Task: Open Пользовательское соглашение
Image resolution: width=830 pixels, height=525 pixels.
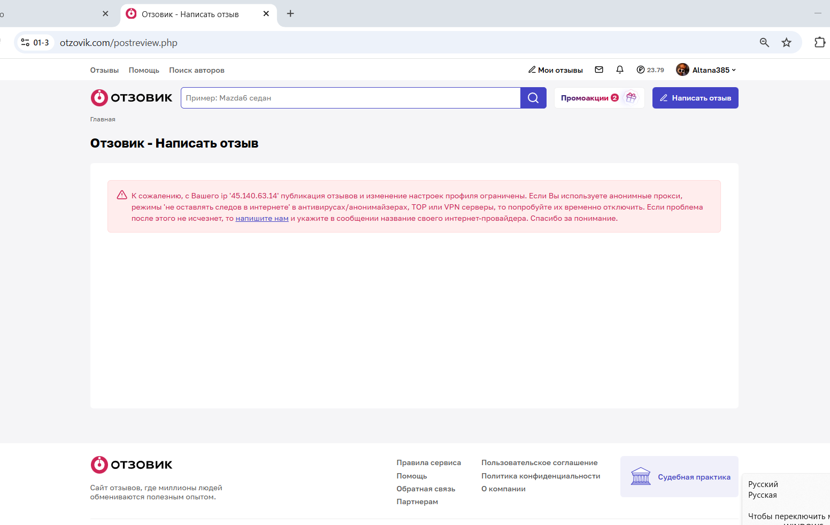Action: click(x=540, y=462)
